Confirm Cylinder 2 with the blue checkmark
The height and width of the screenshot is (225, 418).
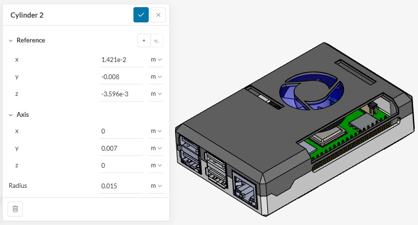[141, 15]
